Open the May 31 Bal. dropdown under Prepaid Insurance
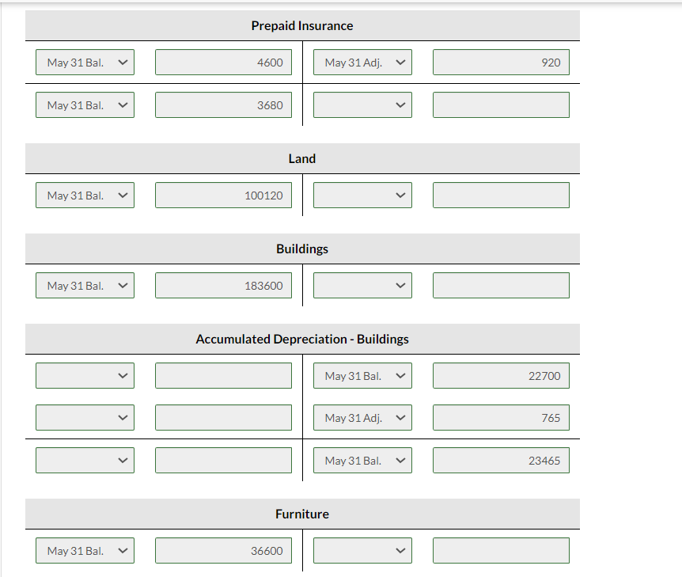The width and height of the screenshot is (682, 577). [x=85, y=62]
